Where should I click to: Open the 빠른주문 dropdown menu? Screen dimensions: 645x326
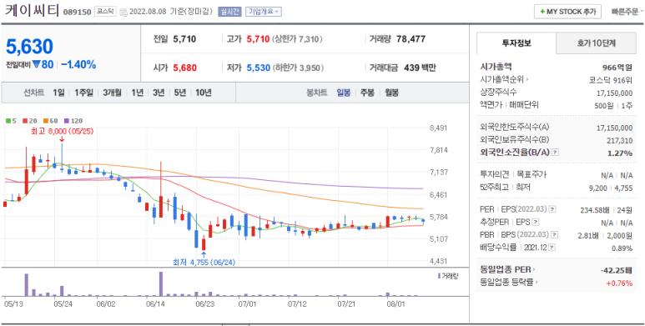[627, 12]
